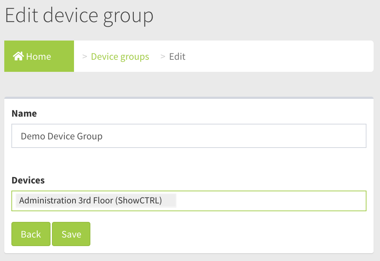Focus the Name text field
The height and width of the screenshot is (261, 380).
point(189,136)
